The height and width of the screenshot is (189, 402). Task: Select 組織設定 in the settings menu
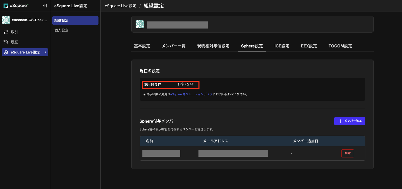point(75,20)
